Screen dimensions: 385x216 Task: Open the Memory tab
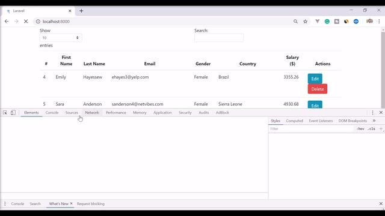pyautogui.click(x=140, y=113)
